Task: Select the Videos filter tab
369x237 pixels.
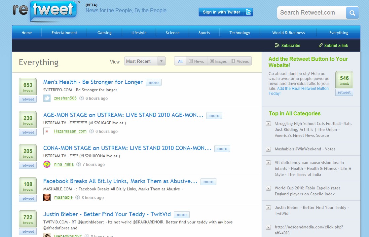Action: [x=240, y=61]
